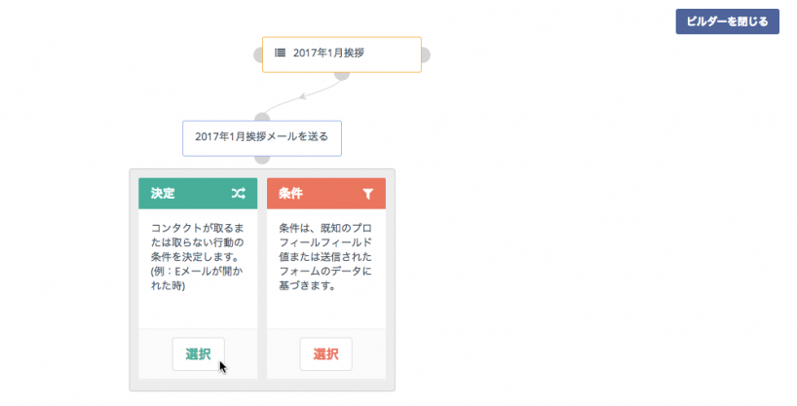Click the list icon in 2017年1月挨拶 node
797x406 pixels.
[x=280, y=54]
